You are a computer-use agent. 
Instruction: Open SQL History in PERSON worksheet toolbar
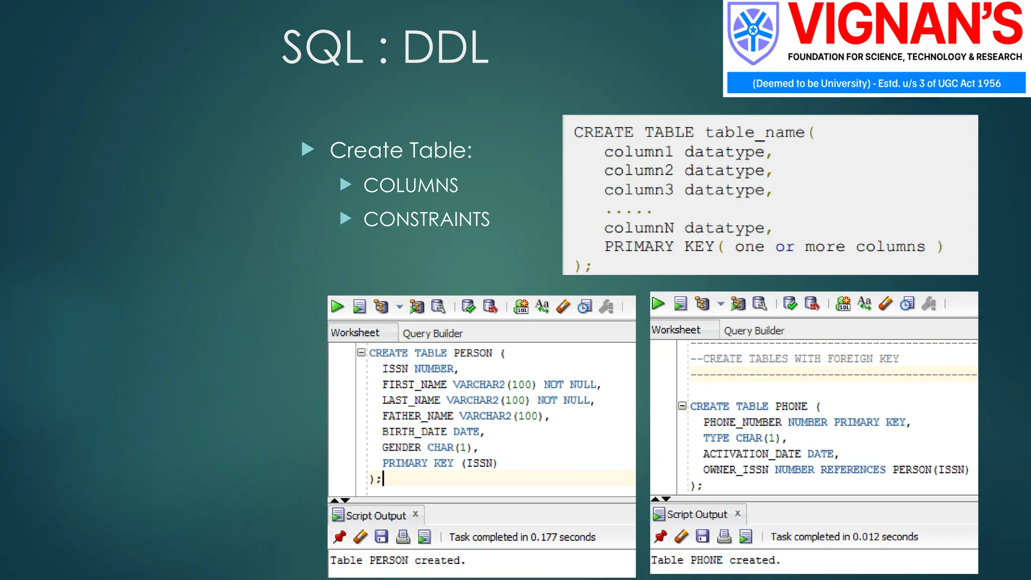[x=584, y=307]
